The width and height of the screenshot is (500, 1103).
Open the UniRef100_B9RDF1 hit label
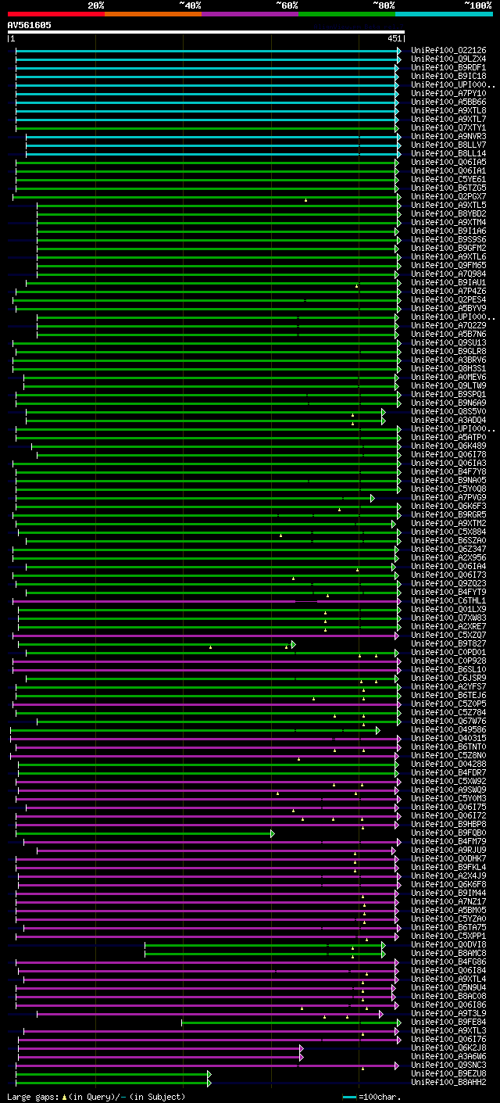click(448, 67)
